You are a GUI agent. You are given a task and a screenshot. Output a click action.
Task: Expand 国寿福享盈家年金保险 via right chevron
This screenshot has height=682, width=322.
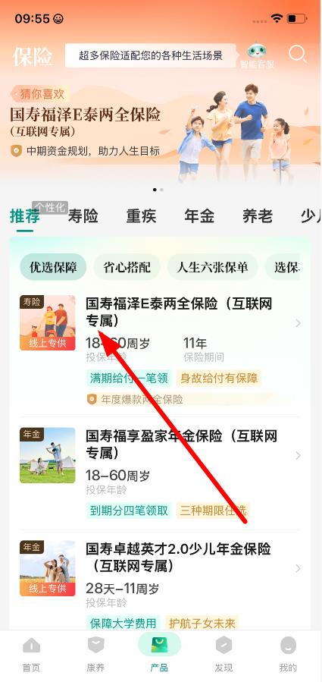[298, 455]
